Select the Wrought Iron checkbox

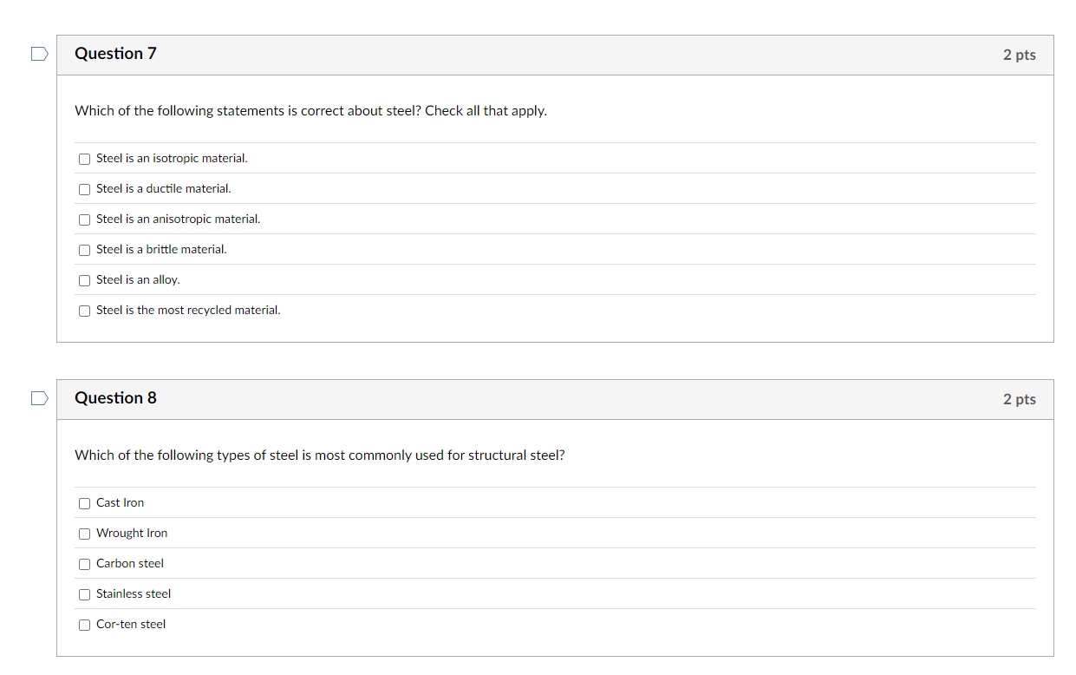84,534
